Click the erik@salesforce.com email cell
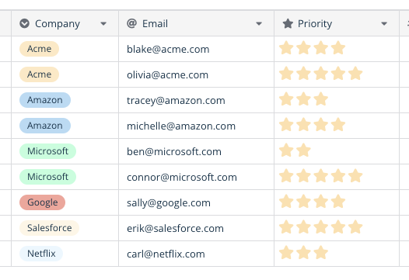The image size is (409, 280). click(197, 228)
